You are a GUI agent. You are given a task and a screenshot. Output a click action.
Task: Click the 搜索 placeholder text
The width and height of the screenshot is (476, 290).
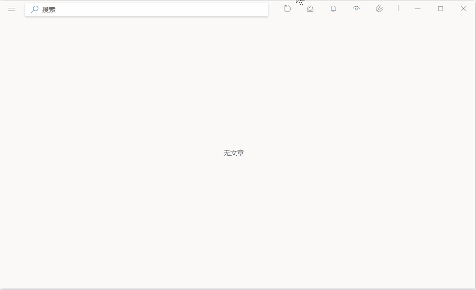pos(49,9)
